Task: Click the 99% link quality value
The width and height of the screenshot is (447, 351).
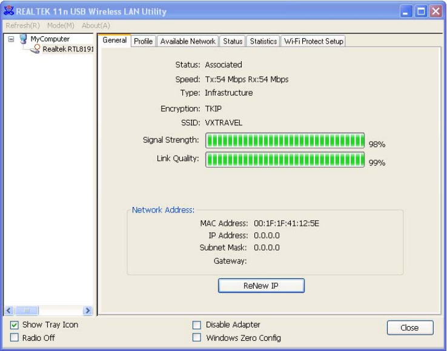Action: 377,163
